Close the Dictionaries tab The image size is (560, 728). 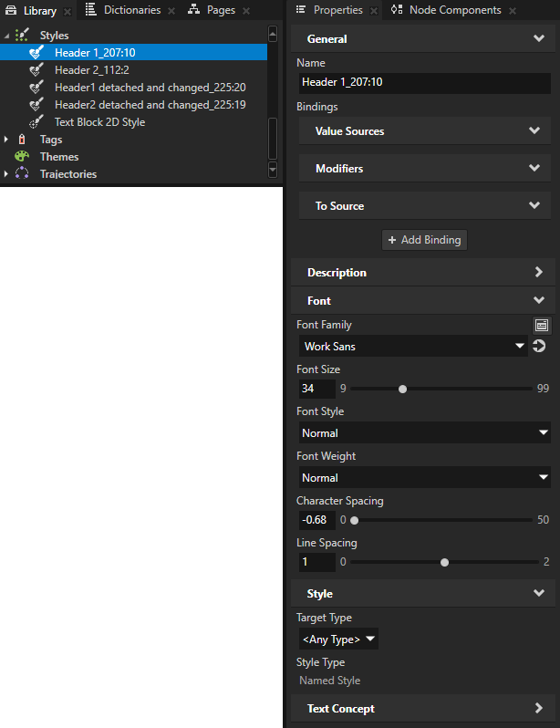point(171,11)
